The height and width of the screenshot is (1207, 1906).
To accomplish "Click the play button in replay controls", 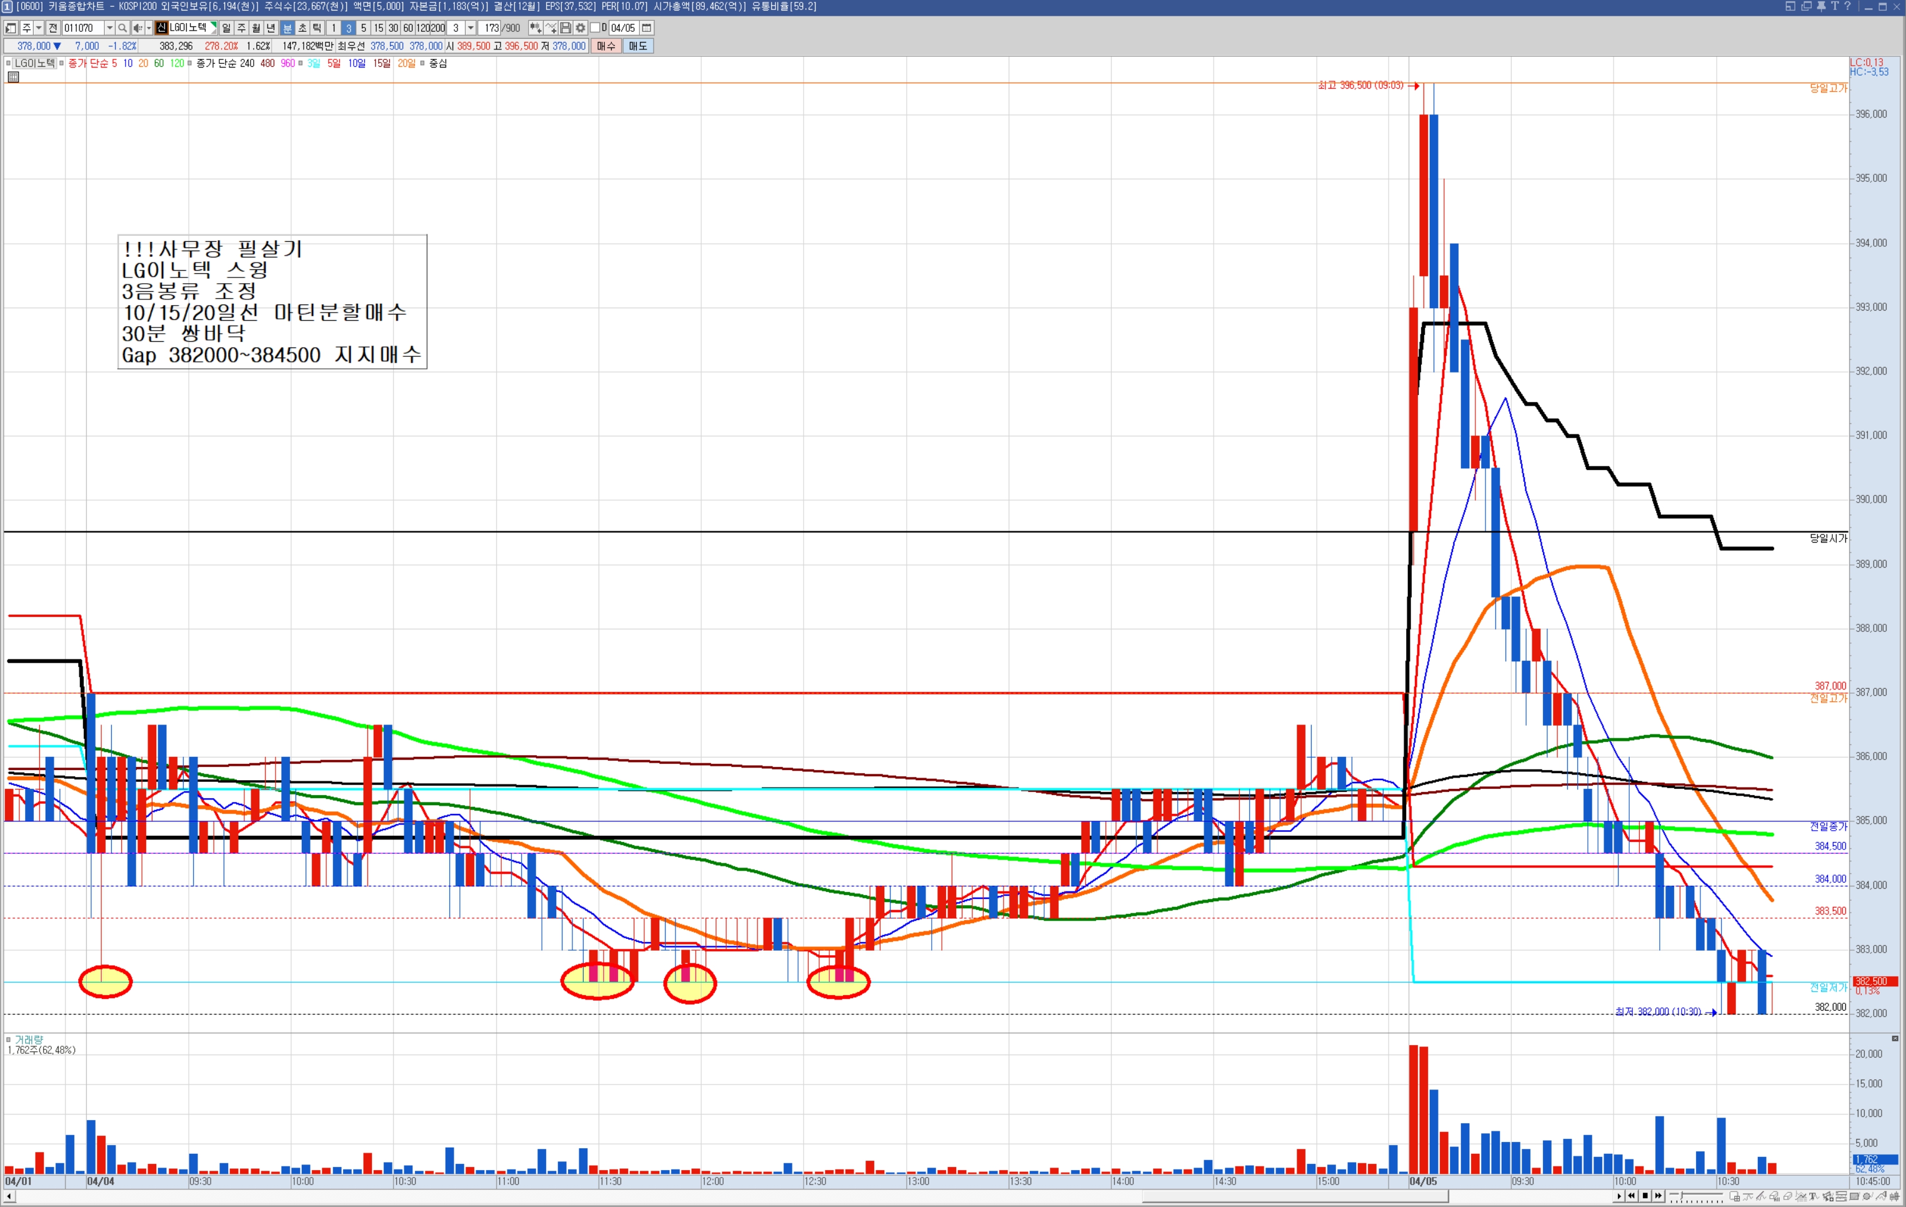I will (x=1619, y=1196).
